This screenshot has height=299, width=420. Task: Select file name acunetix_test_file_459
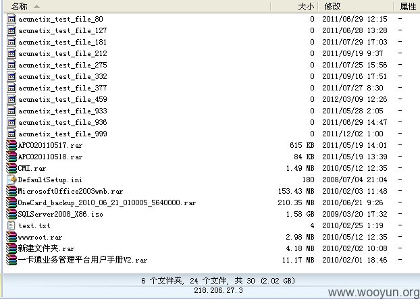[x=63, y=100]
